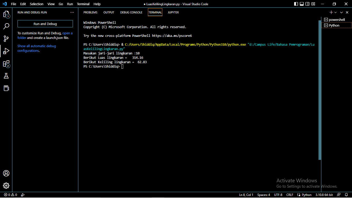Click Show all automatic debug configurations link

pyautogui.click(x=37, y=46)
